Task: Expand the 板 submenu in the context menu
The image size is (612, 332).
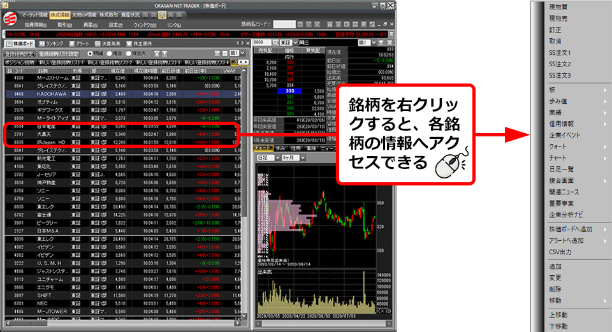Action: click(x=605, y=90)
